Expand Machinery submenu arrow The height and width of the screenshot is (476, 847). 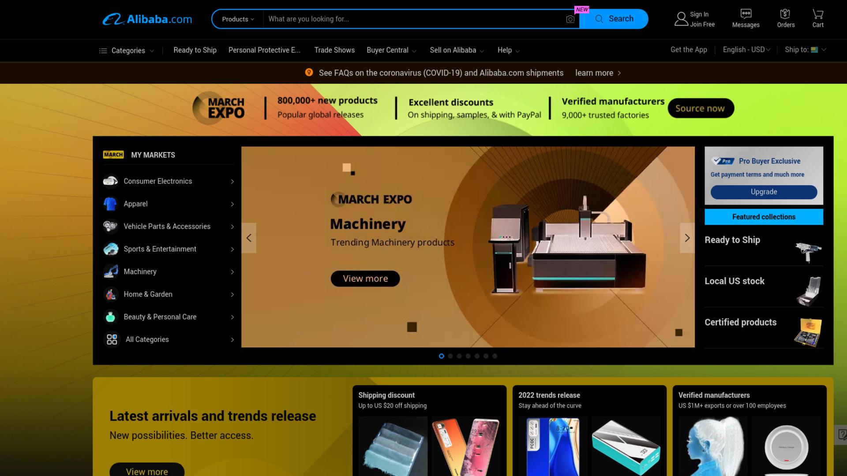pyautogui.click(x=232, y=272)
